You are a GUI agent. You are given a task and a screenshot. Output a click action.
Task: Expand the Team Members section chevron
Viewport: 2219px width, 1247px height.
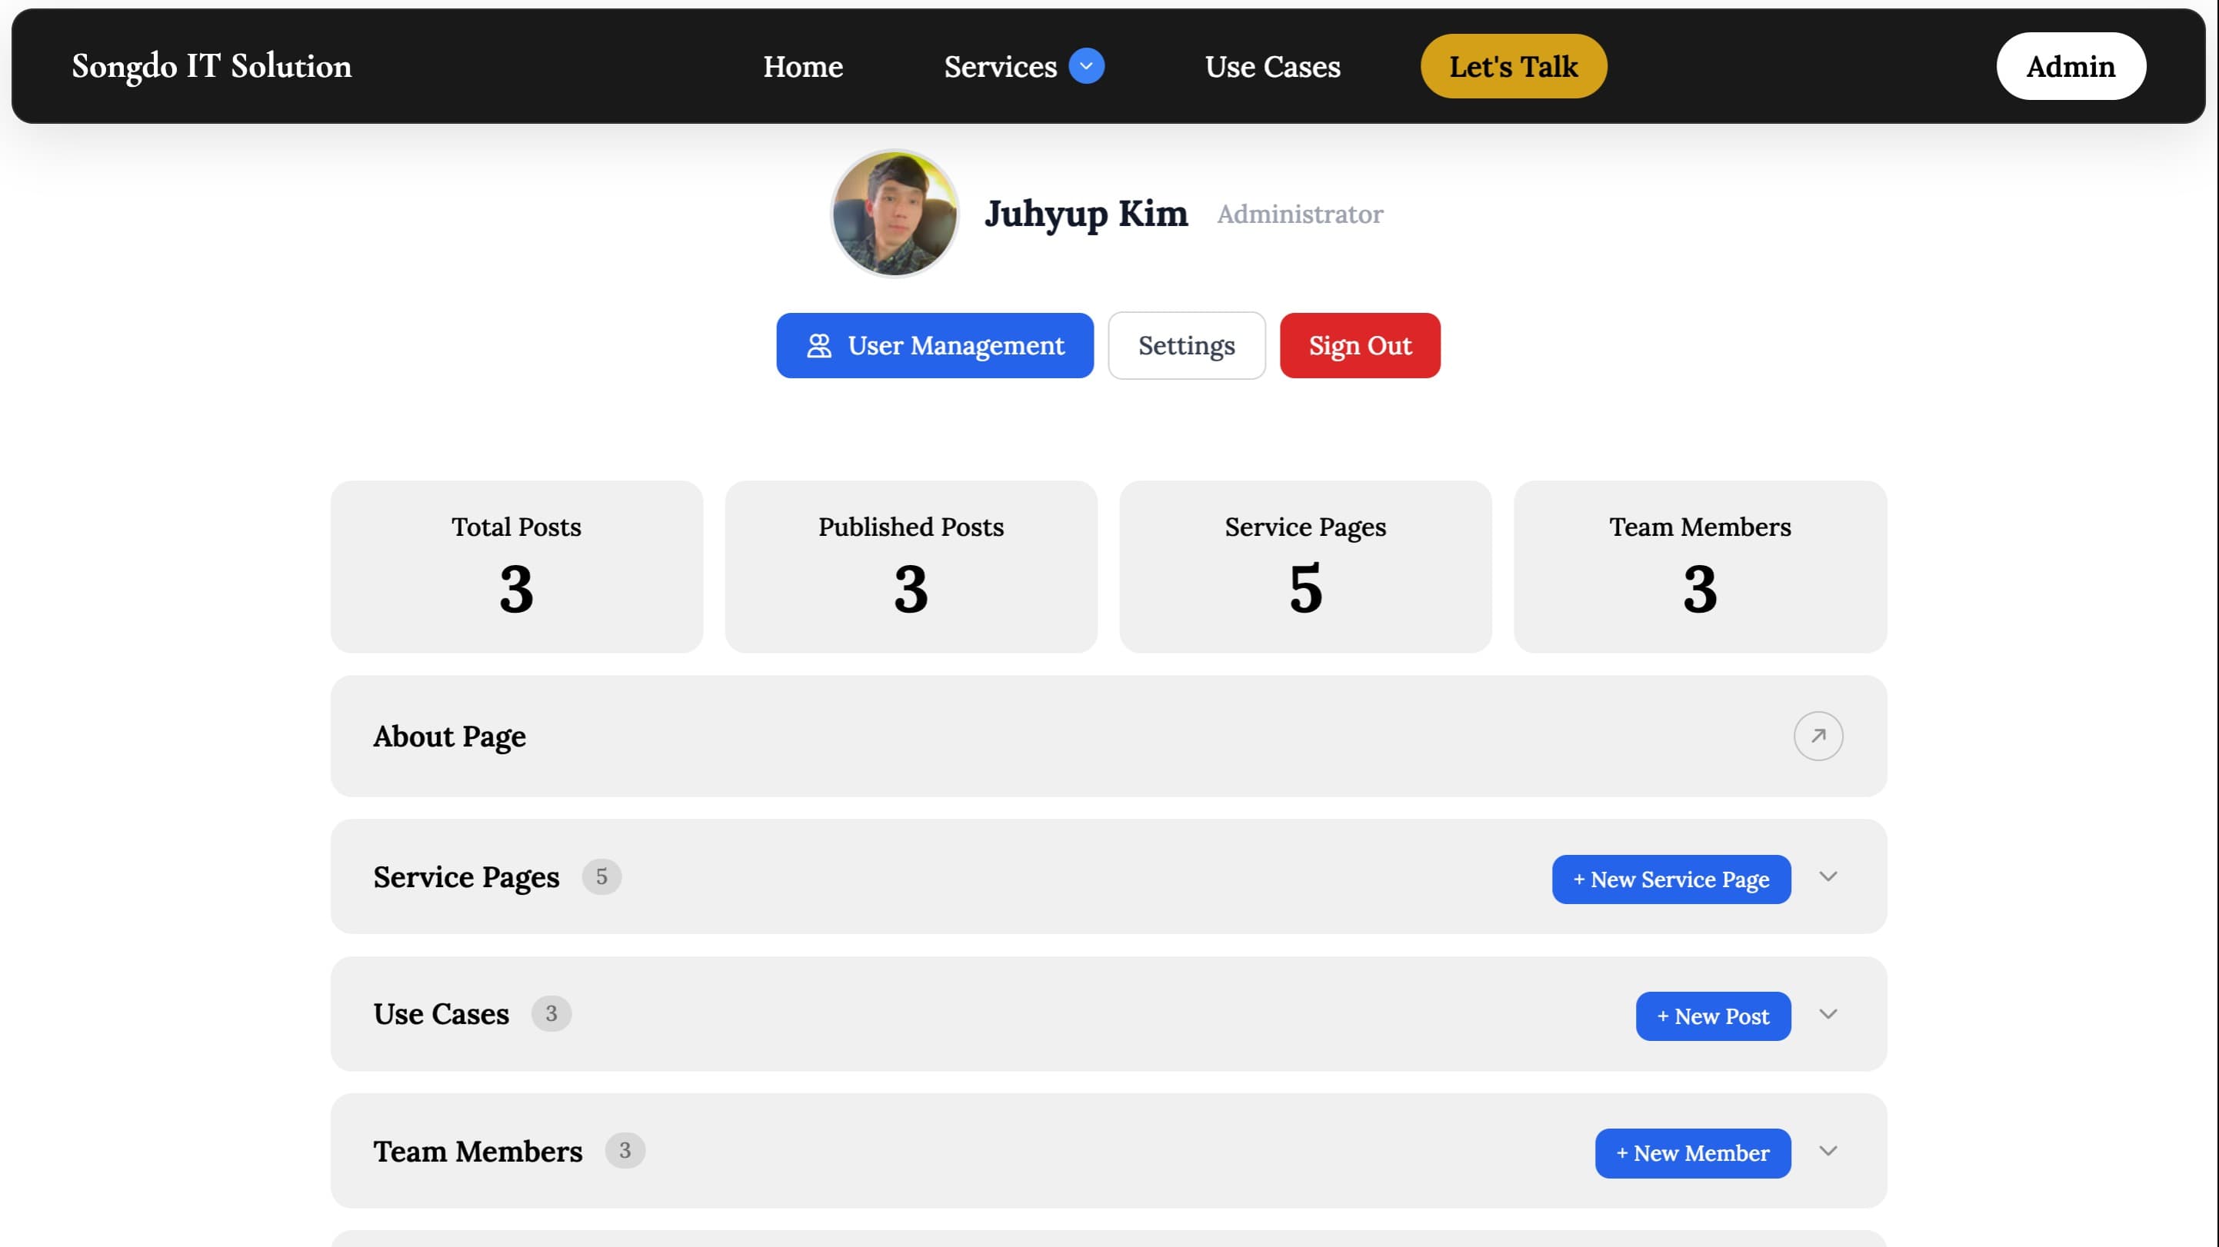click(x=1828, y=1151)
